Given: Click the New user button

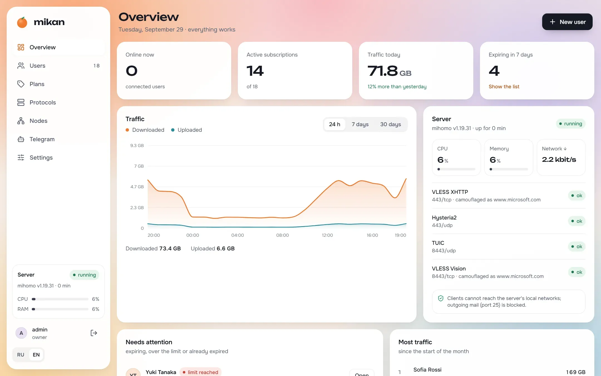Looking at the screenshot, I should coord(567,22).
